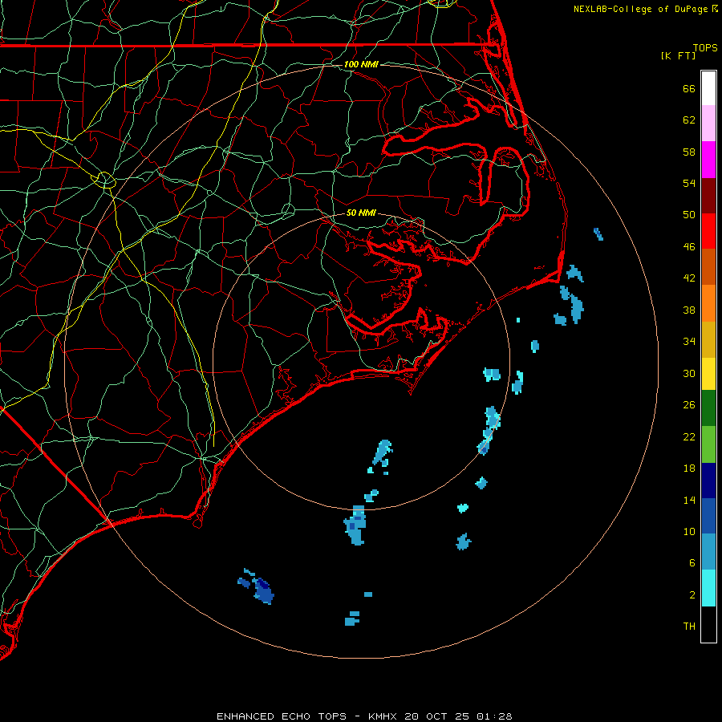Click the "20 OCT 25" date text
722x722 pixels.
click(x=437, y=716)
